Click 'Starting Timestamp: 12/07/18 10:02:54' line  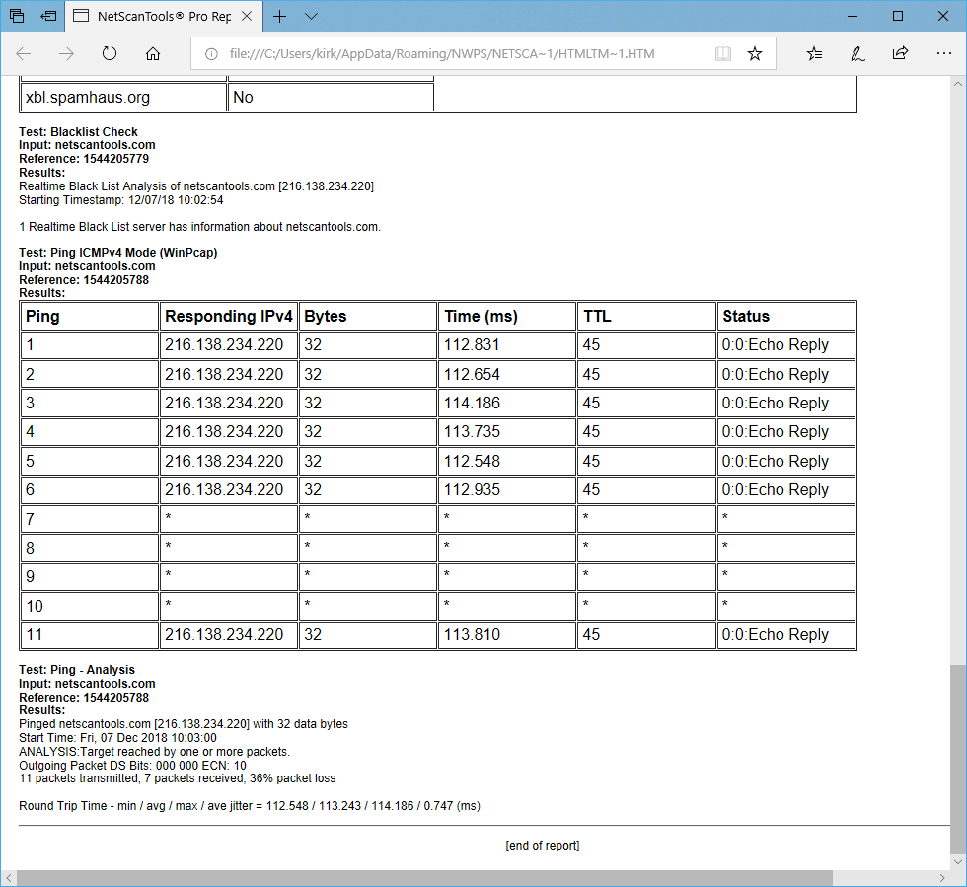coord(120,200)
